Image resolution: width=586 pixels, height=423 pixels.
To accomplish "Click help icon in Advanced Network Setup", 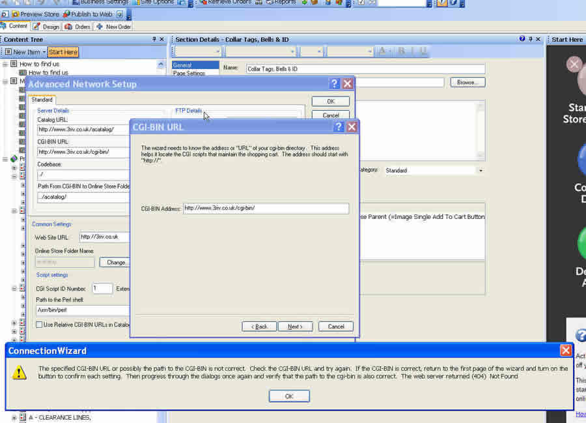I will click(x=334, y=83).
